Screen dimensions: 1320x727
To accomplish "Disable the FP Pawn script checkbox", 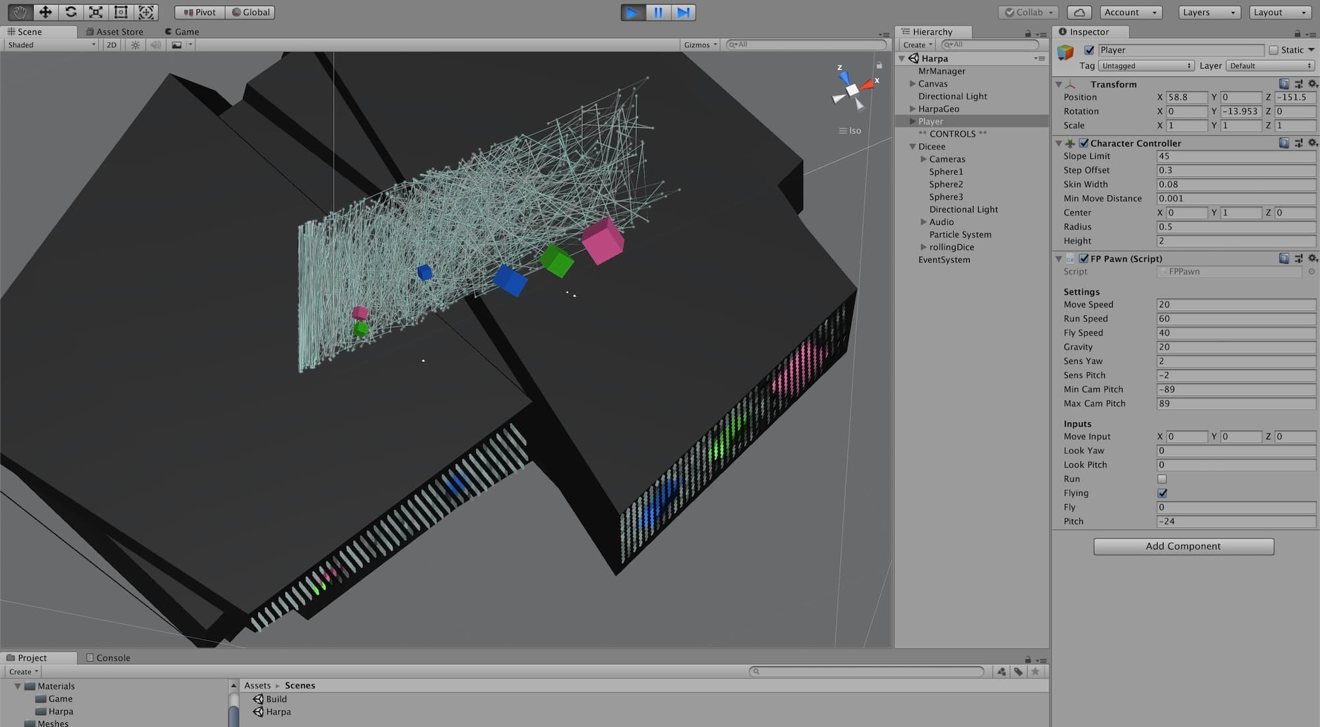I will point(1084,258).
